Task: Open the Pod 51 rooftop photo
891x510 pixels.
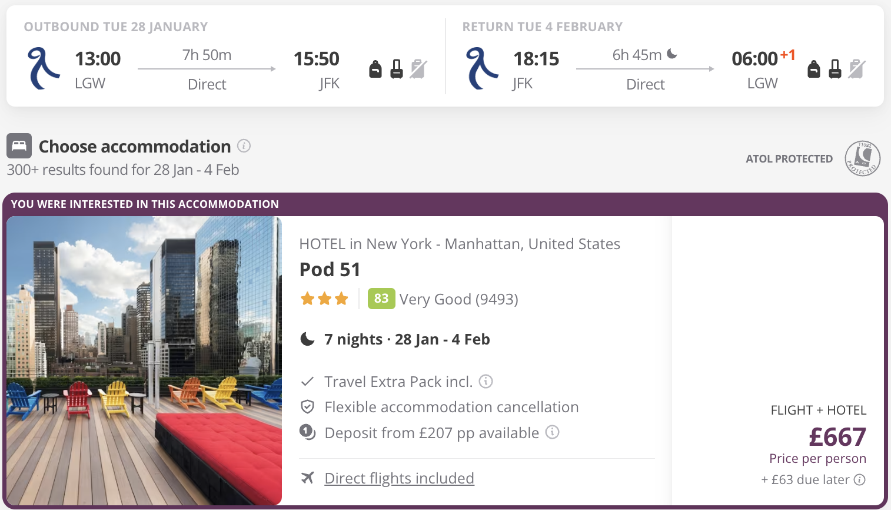Action: tap(144, 360)
